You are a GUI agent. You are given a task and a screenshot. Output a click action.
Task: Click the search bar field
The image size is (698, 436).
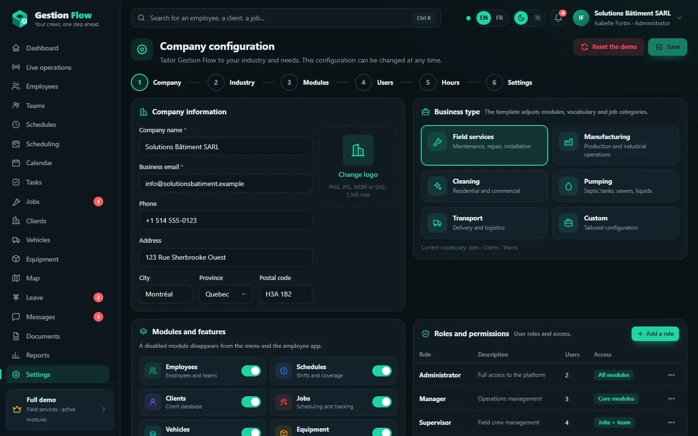click(x=286, y=18)
